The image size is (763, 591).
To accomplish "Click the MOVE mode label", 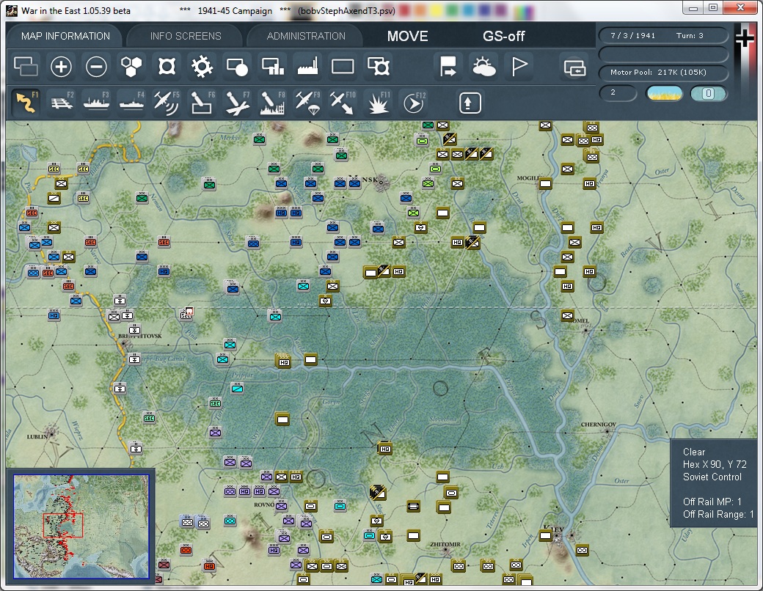I will tap(408, 36).
